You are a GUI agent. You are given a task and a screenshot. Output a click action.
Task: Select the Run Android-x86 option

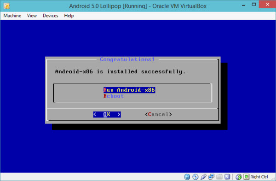pyautogui.click(x=129, y=90)
